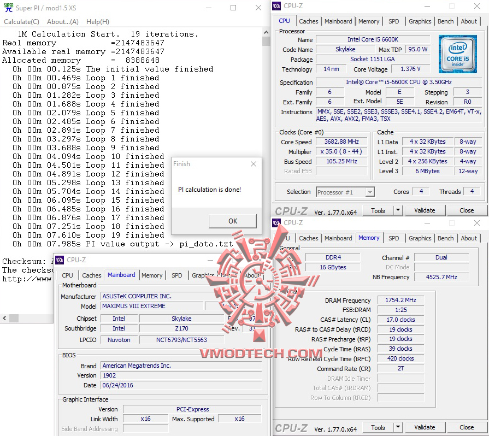Click the NB Frequency value 4525.7 MHz
Image resolution: width=489 pixels, height=436 pixels.
tap(441, 277)
